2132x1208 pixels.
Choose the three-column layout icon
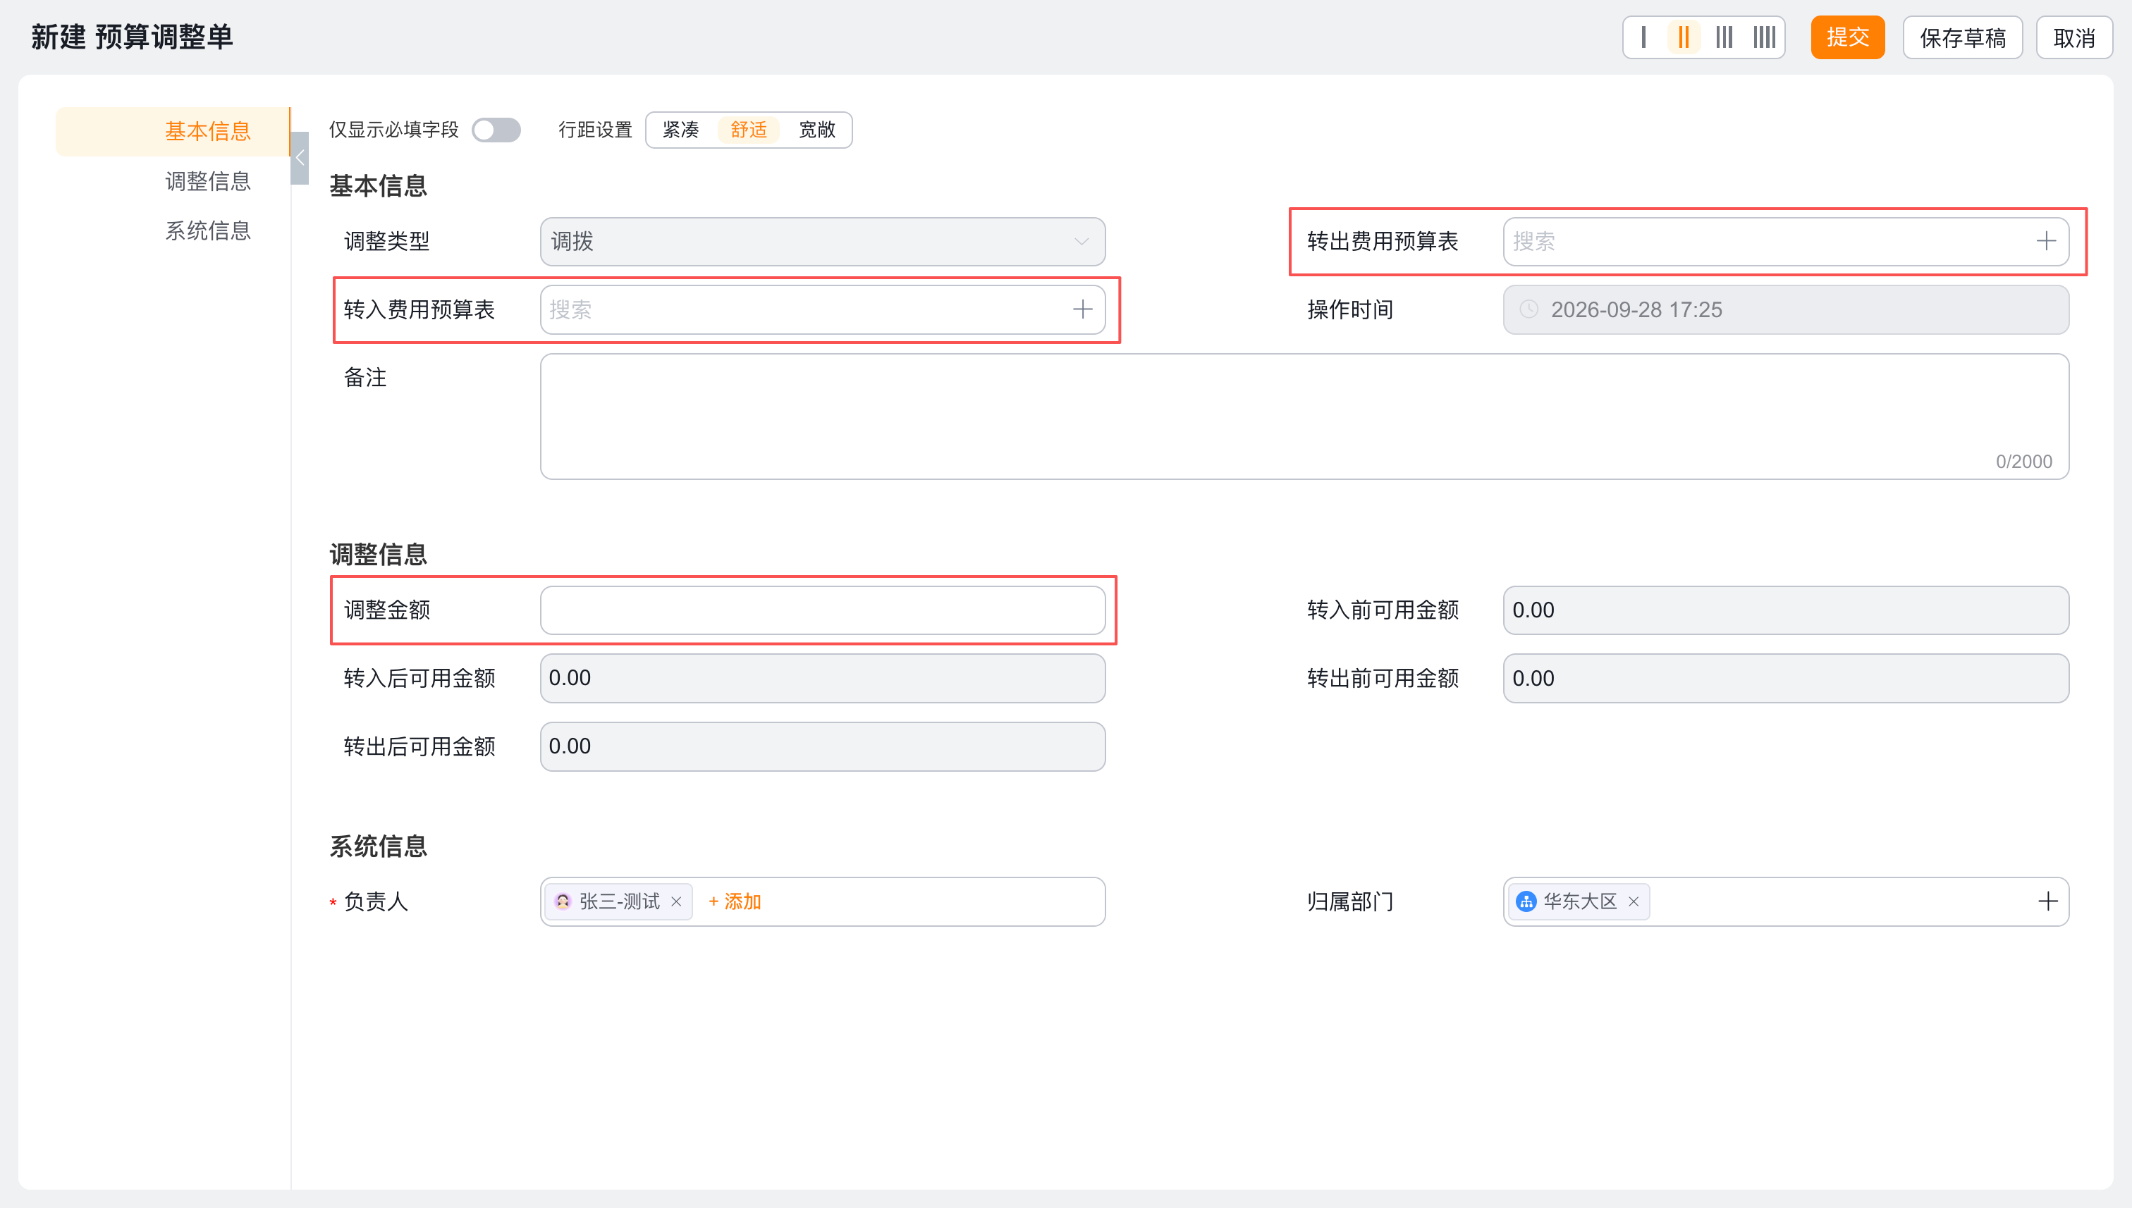click(x=1724, y=37)
